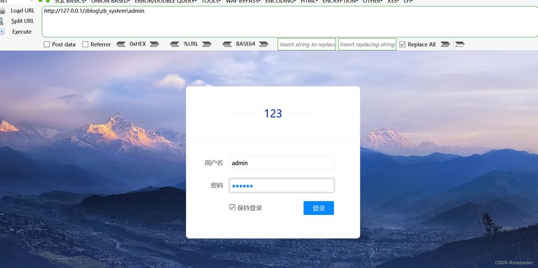
Task: Click the 用户名 username field containing admin
Action: coord(281,163)
